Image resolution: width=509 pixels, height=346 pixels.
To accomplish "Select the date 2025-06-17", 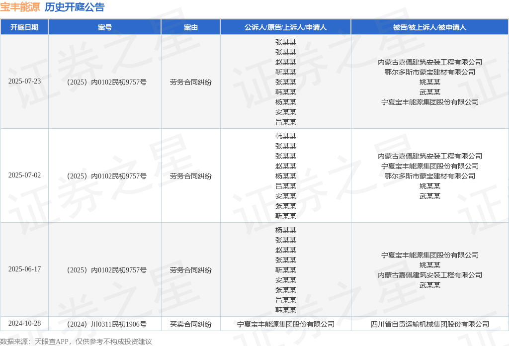I will (x=25, y=269).
